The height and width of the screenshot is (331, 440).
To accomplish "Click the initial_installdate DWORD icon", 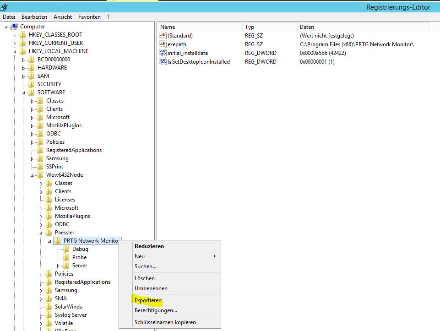I will click(x=163, y=53).
